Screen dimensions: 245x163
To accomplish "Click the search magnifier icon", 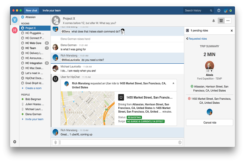I will coord(211,10).
